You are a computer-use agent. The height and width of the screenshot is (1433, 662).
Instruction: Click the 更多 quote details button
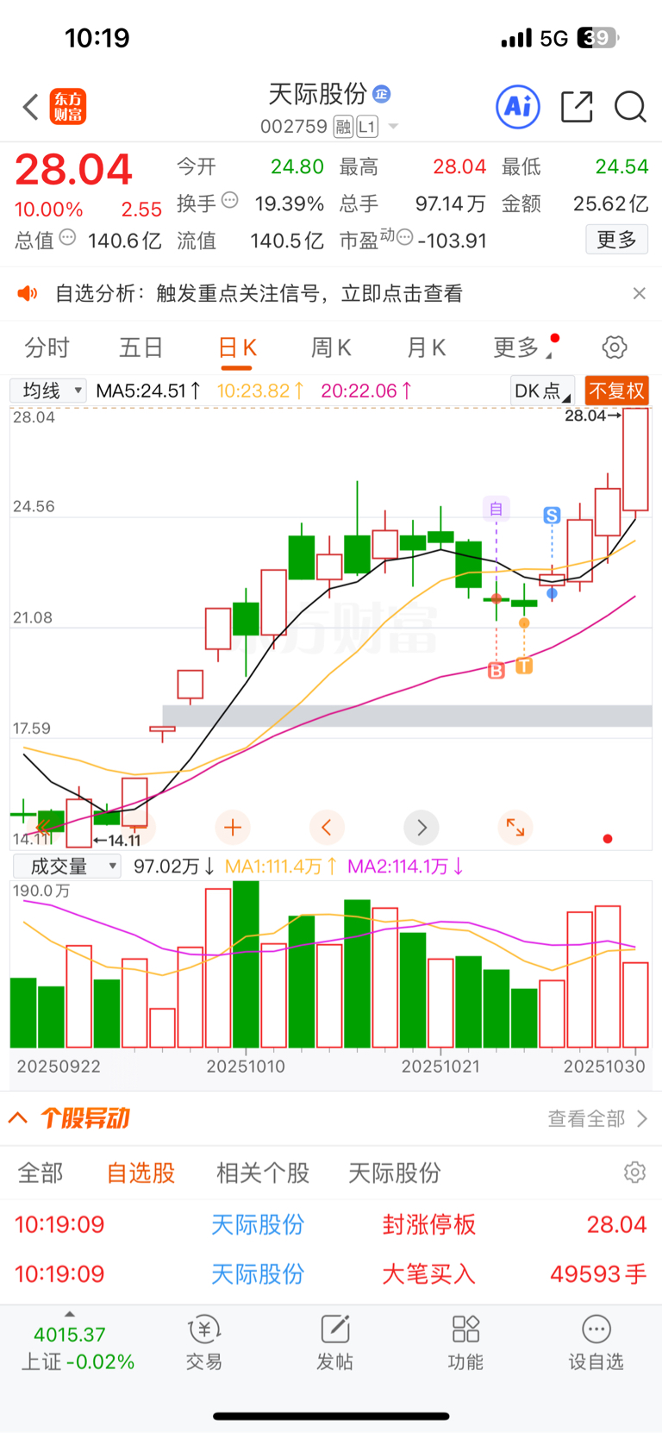[x=617, y=240]
